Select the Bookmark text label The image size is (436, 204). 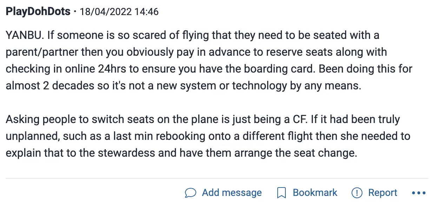[315, 193]
